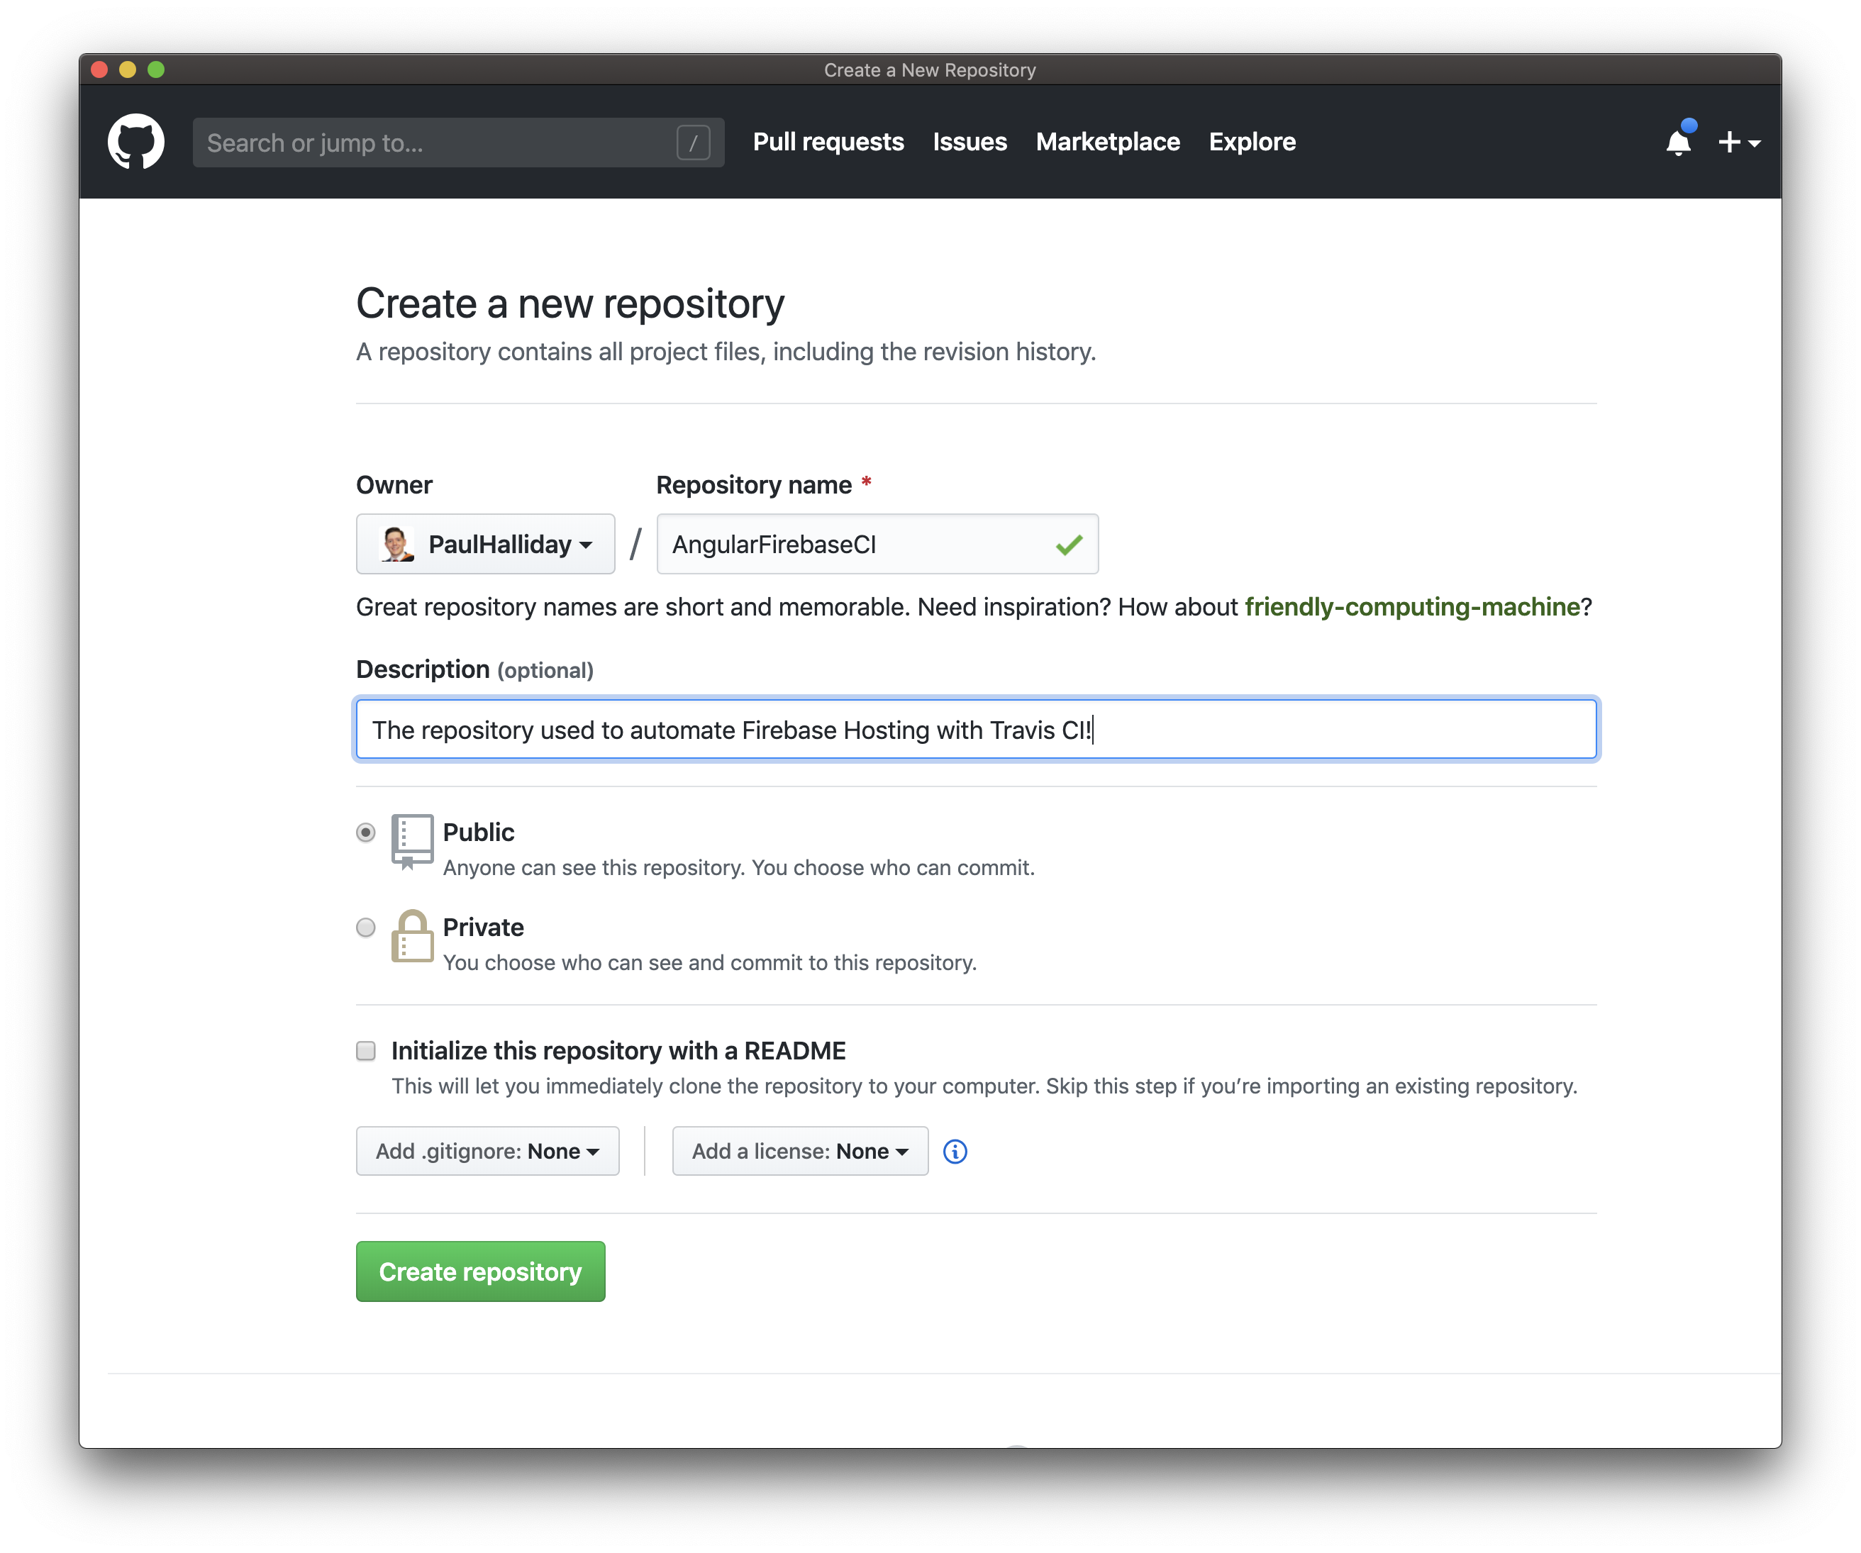Click PaulHalliday's avatar picture

coord(396,544)
